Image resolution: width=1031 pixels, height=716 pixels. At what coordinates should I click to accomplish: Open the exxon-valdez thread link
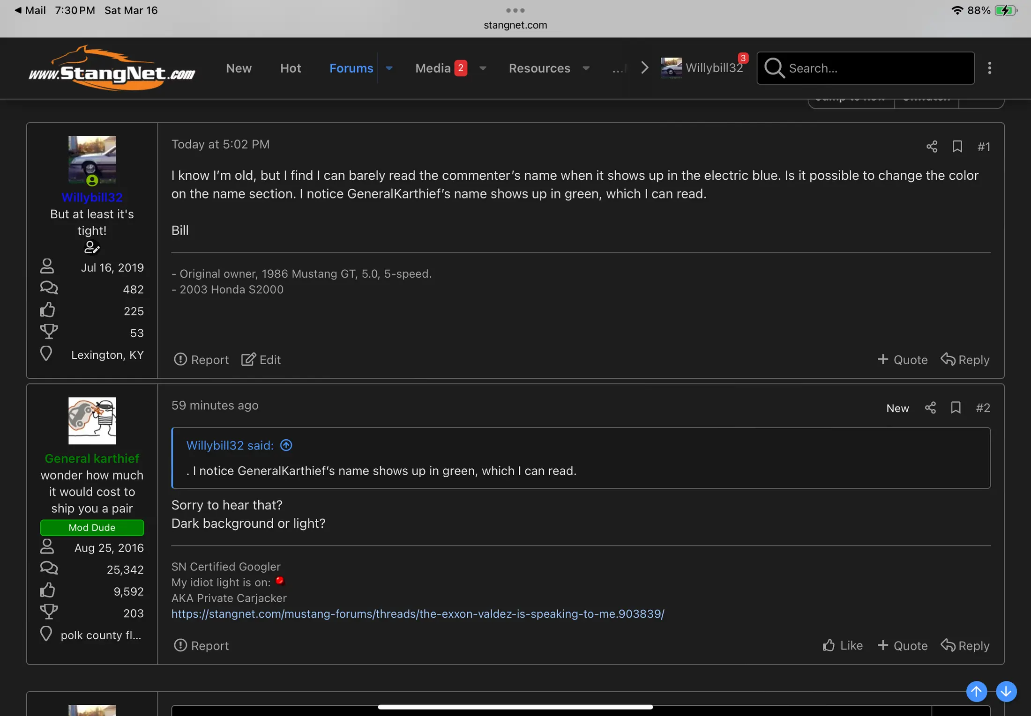418,613
